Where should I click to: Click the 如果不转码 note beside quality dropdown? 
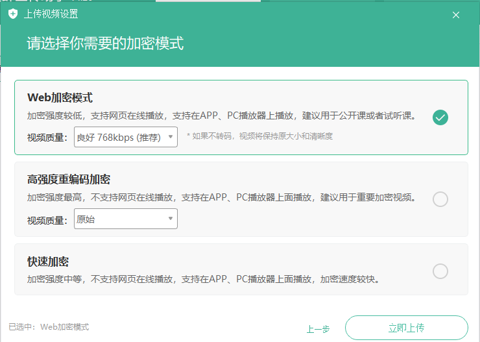259,136
